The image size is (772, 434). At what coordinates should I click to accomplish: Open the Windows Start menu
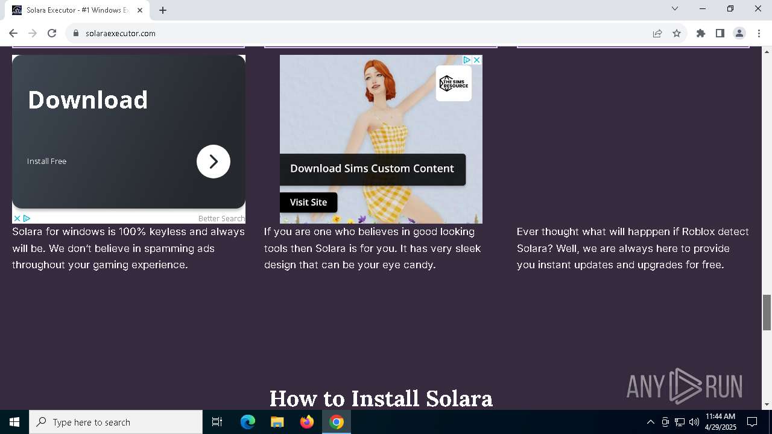click(14, 422)
